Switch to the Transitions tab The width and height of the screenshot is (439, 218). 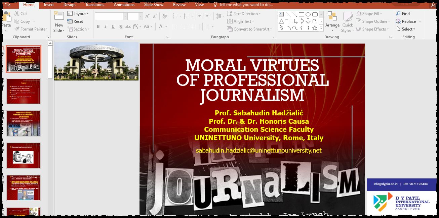95,5
